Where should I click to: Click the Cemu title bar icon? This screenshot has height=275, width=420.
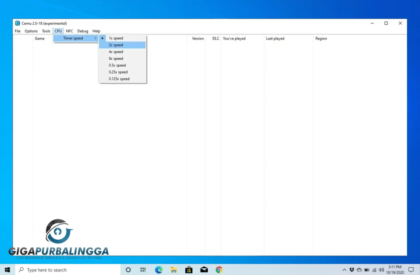click(x=17, y=23)
